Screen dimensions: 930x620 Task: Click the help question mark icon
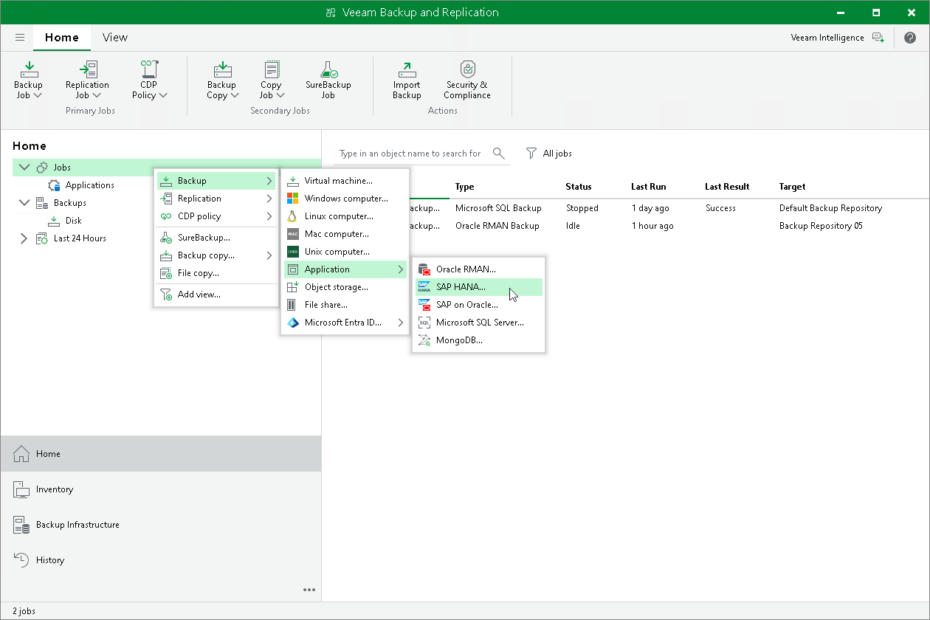[x=910, y=38]
